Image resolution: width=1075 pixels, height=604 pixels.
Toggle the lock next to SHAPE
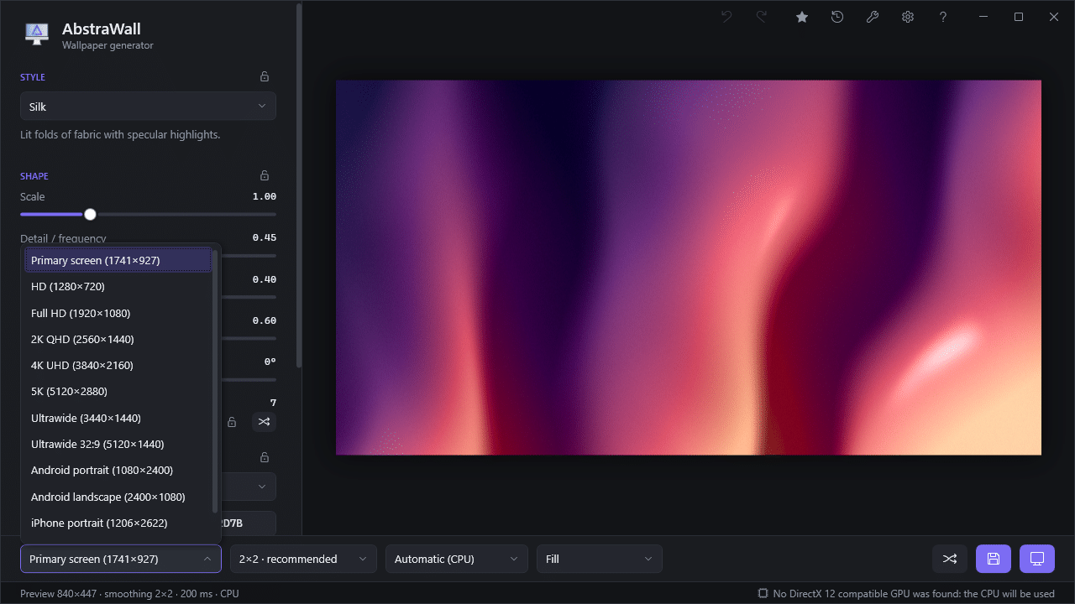tap(265, 175)
